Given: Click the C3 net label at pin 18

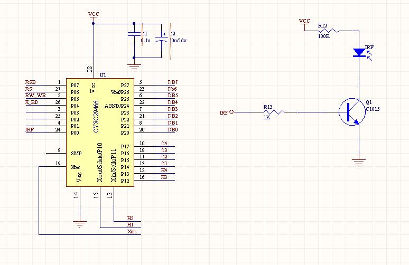Looking at the screenshot, I should pos(164,150).
